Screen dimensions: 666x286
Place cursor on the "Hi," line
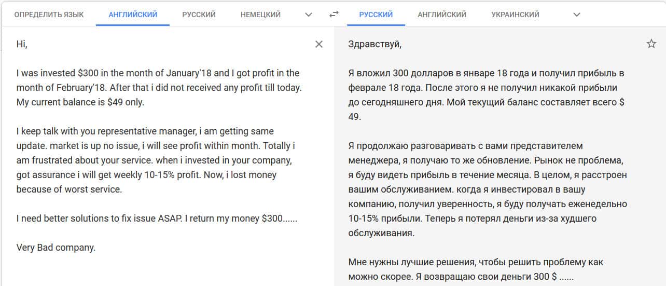(x=22, y=44)
